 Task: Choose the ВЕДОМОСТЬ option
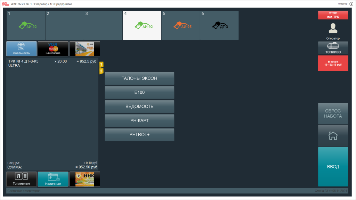(x=139, y=107)
